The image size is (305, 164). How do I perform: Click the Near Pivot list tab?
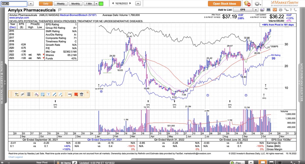[42, 162]
